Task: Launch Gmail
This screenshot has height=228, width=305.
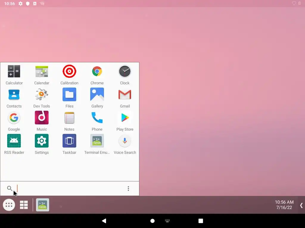Action: pyautogui.click(x=125, y=98)
